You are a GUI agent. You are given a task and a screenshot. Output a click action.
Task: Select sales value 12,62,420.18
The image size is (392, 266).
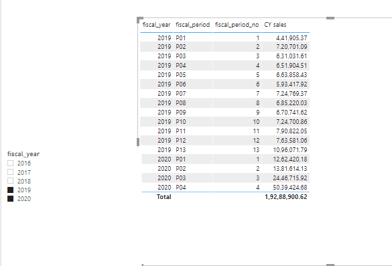[x=290, y=159]
